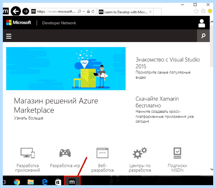Click the pinned MSDN site taskbar icon
This screenshot has width=216, height=188.
pyautogui.click(x=72, y=182)
